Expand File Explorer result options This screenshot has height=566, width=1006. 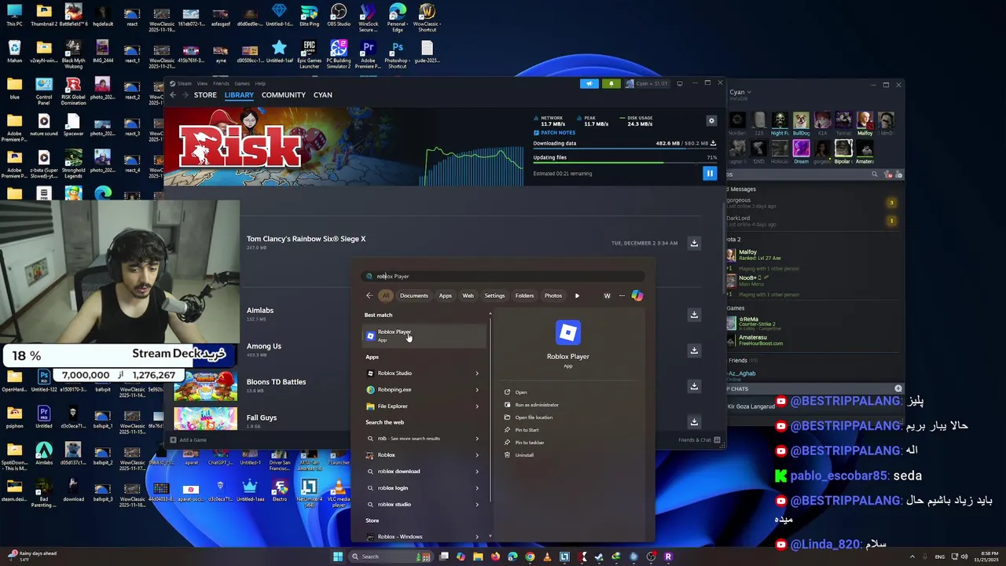click(477, 406)
